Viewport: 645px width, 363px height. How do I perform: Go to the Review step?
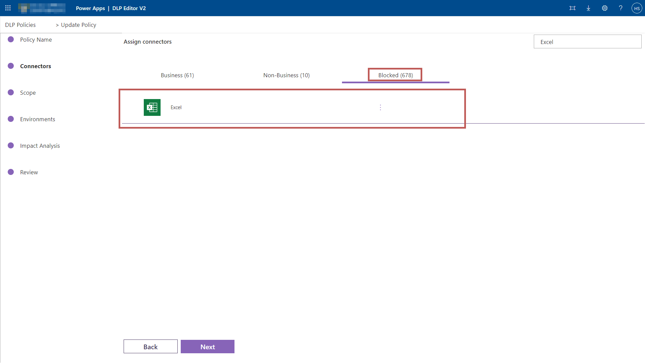pos(29,172)
